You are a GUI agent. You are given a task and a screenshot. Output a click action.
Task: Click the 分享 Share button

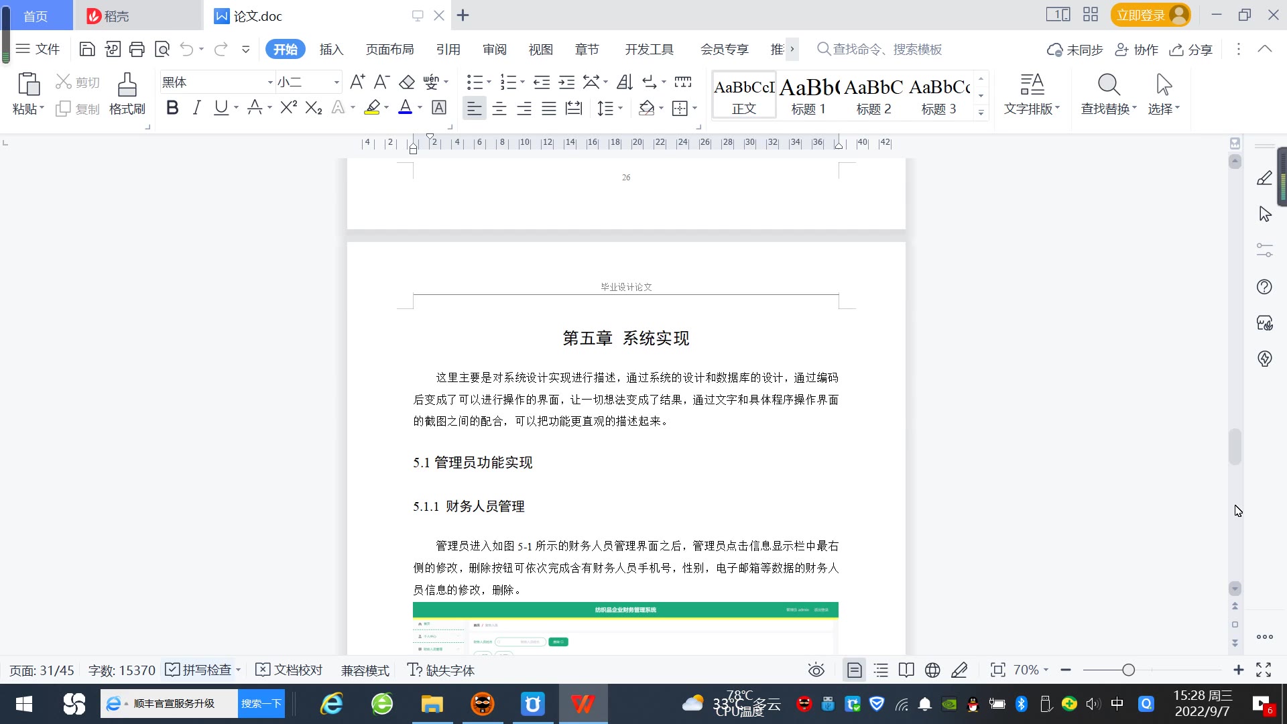1191,49
